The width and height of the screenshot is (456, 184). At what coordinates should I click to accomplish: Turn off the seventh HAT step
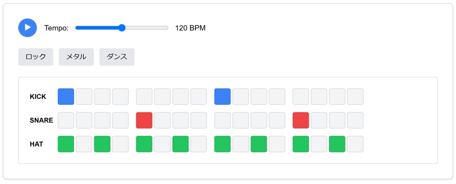[181, 144]
